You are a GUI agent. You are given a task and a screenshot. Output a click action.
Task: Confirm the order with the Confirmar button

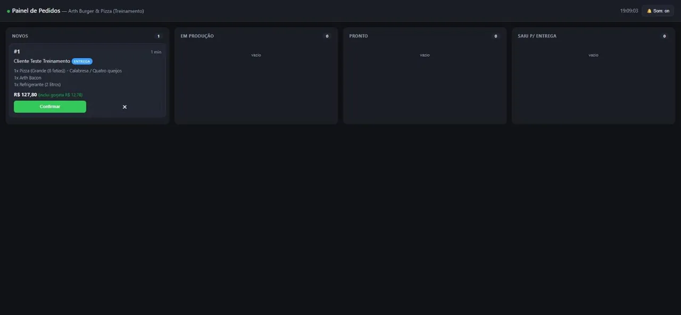pyautogui.click(x=50, y=107)
